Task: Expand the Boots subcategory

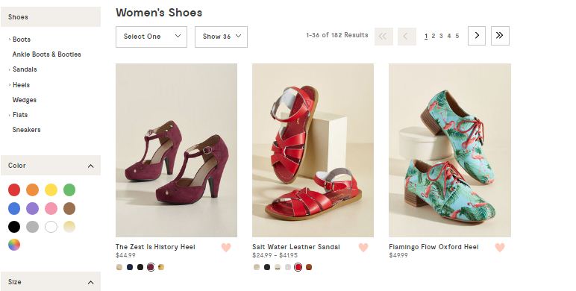Action: click(22, 40)
